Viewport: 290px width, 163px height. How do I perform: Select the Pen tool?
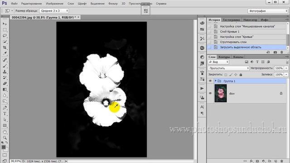coord(5,108)
